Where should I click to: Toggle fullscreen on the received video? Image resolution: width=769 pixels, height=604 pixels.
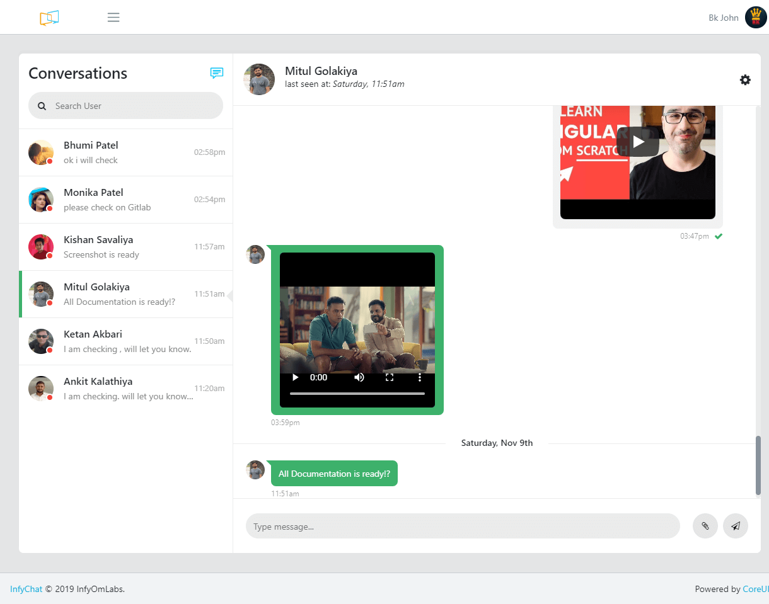coord(390,377)
